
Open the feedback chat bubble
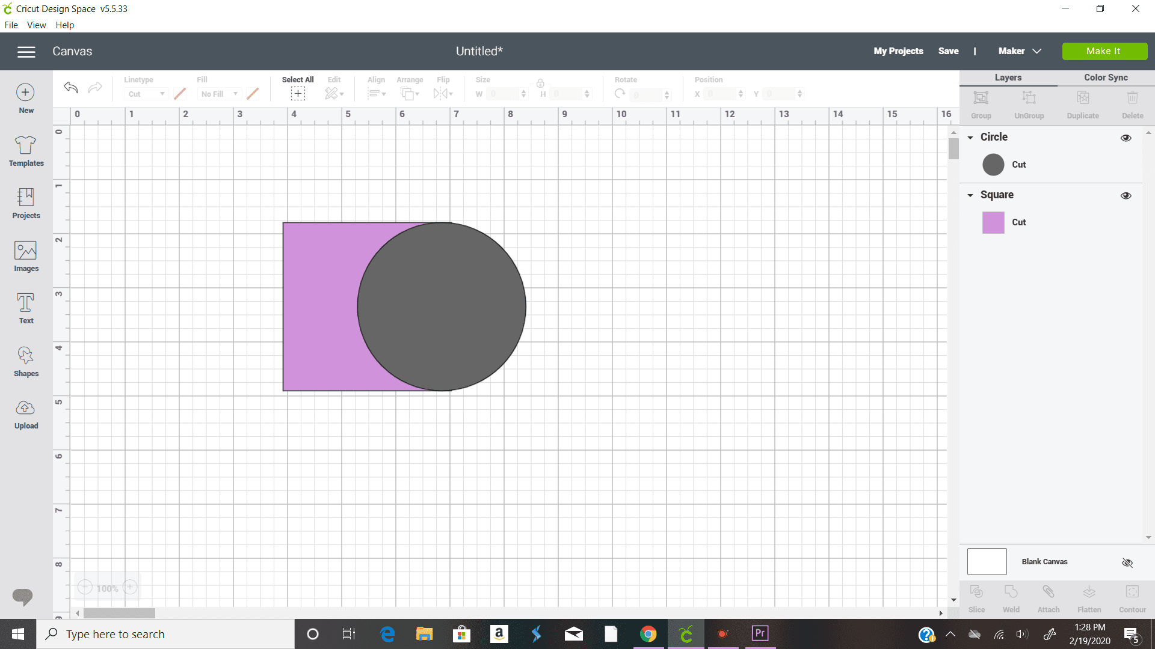tap(23, 596)
